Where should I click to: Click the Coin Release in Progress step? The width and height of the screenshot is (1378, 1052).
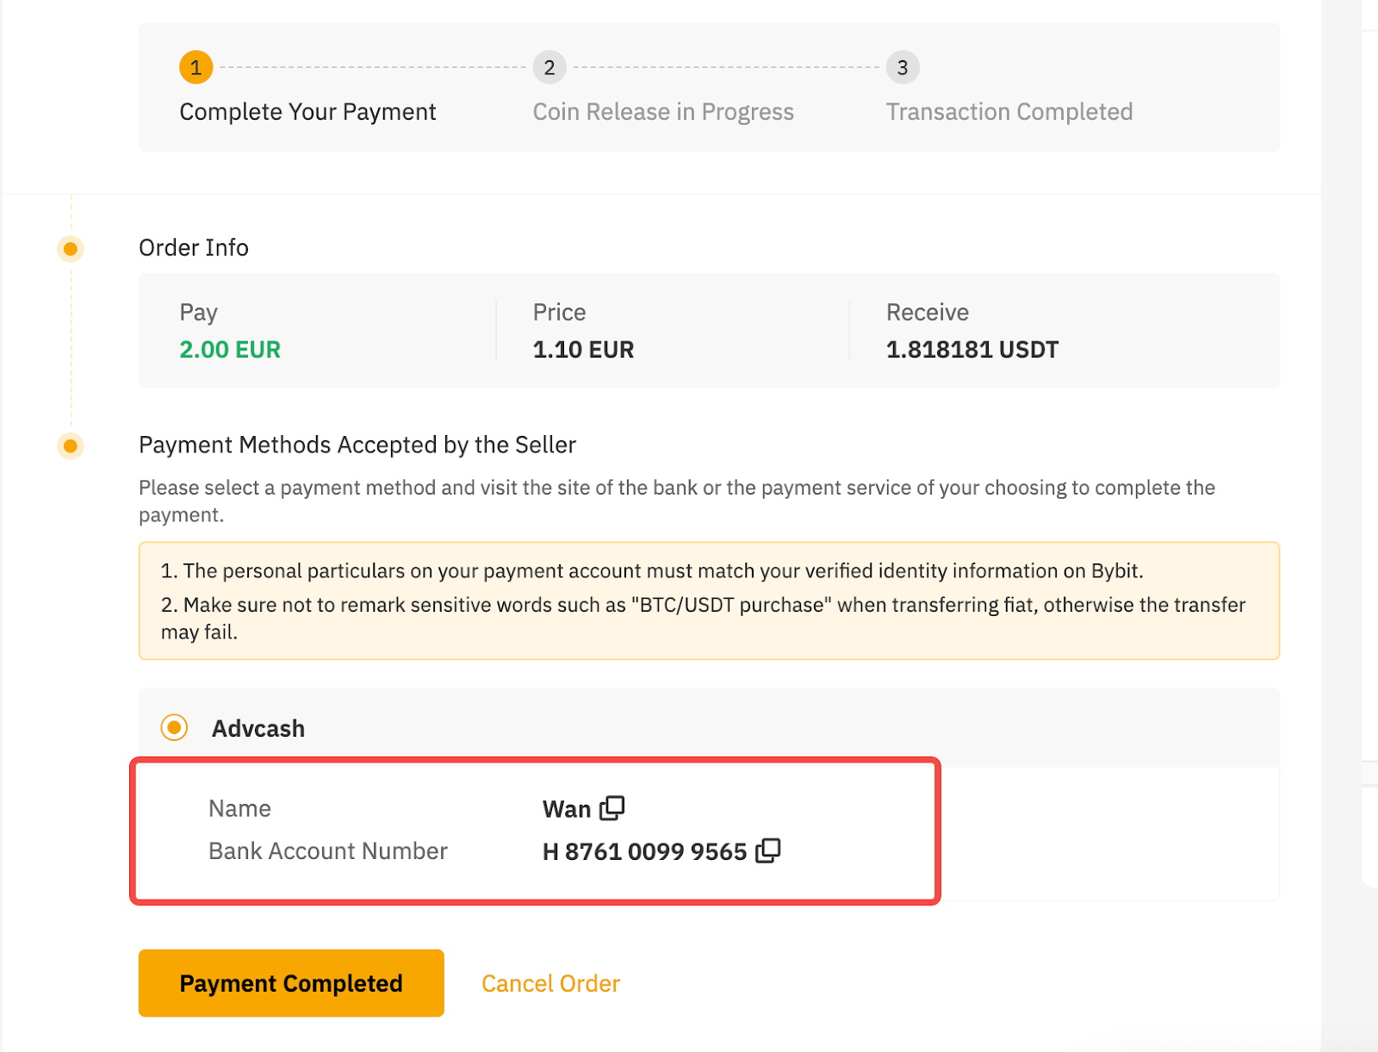pos(663,112)
